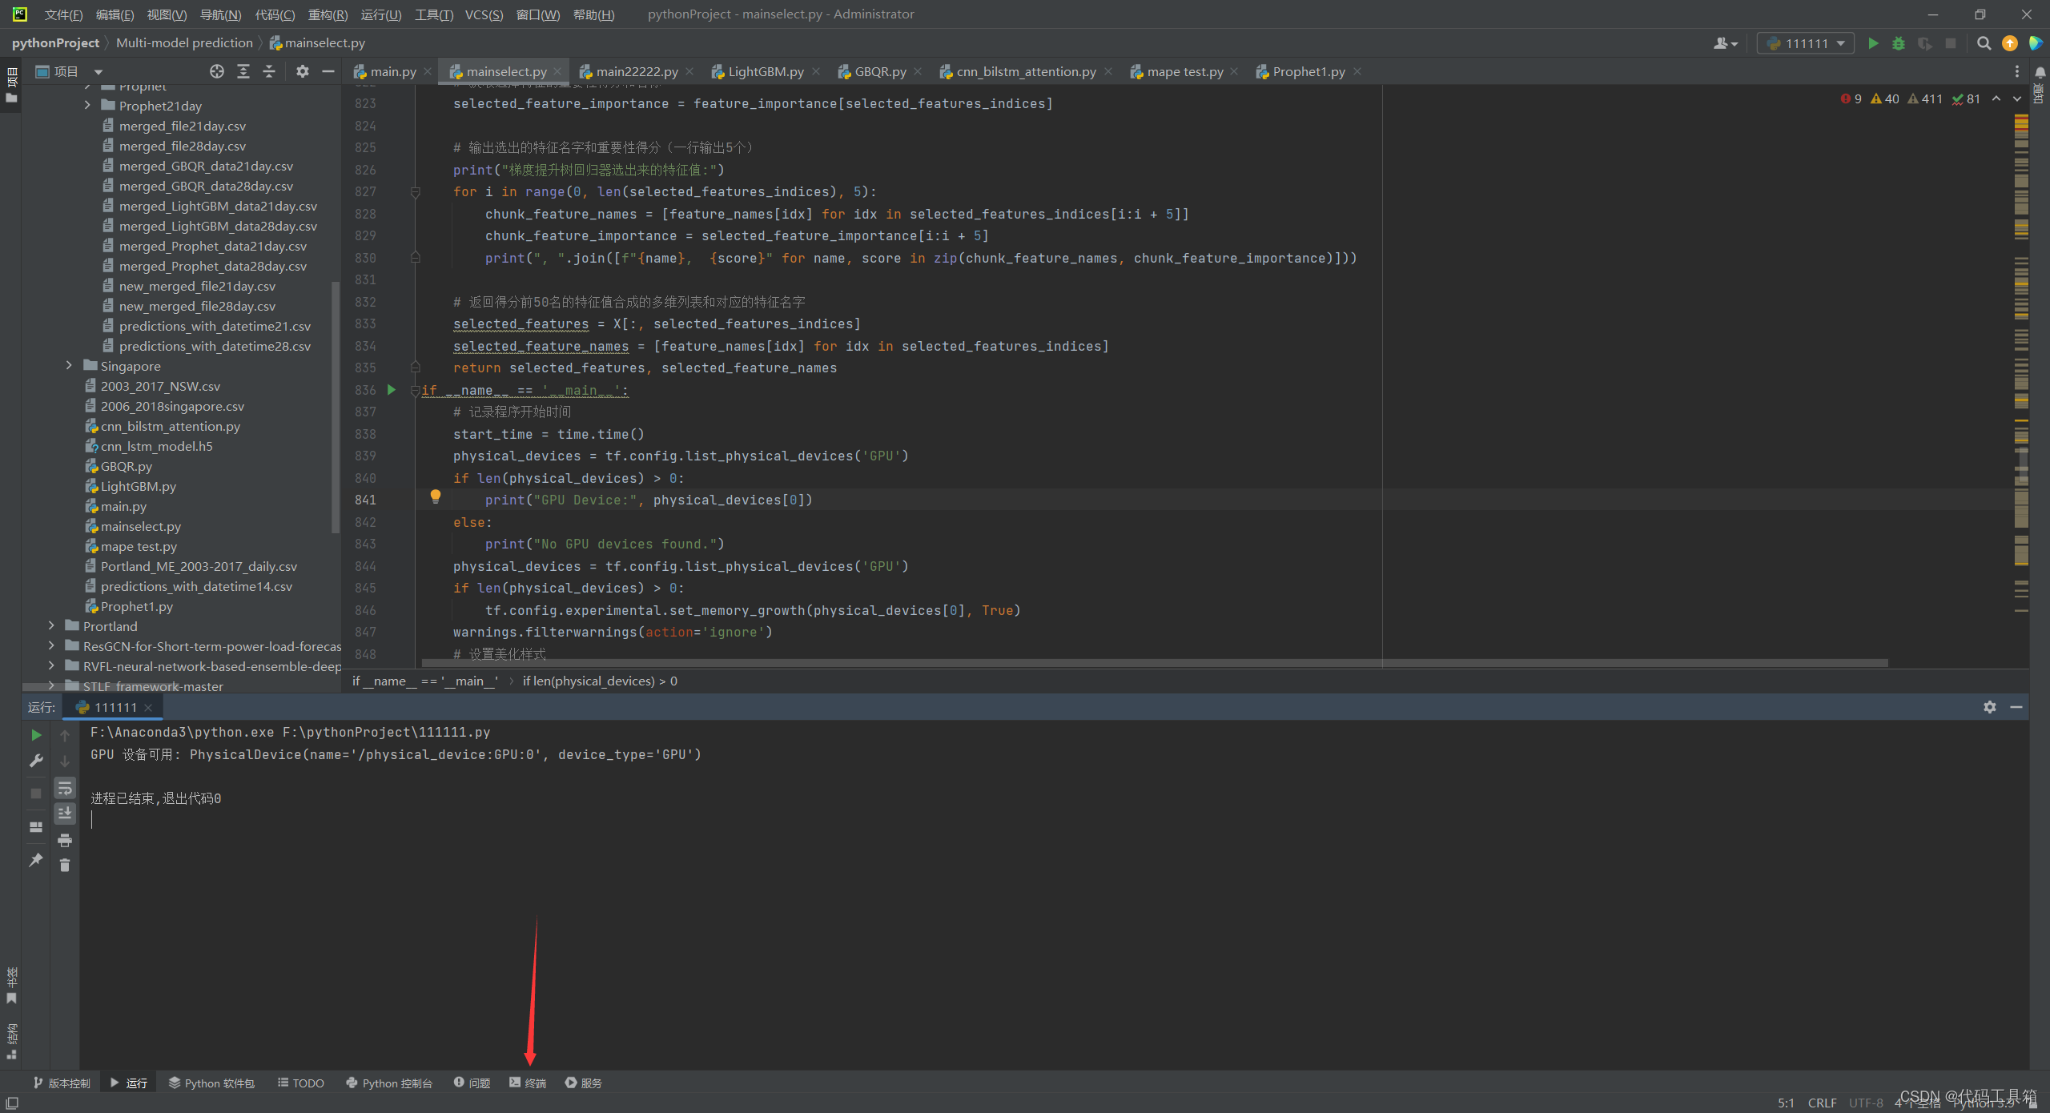Expand the Prophet21day folder
Image resolution: width=2050 pixels, height=1113 pixels.
pyautogui.click(x=88, y=106)
